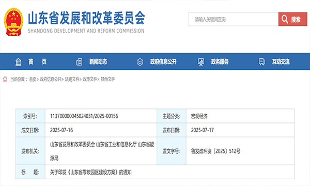Click the title 关于印发《山东省零碳园区建设方案》的通知
The image size is (310, 186).
pos(91,172)
